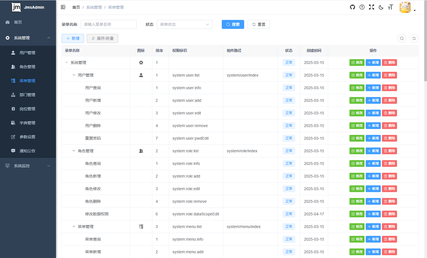427x258 pixels.
Task: Click 新增 for the 用户删除 row
Action: pos(373,126)
